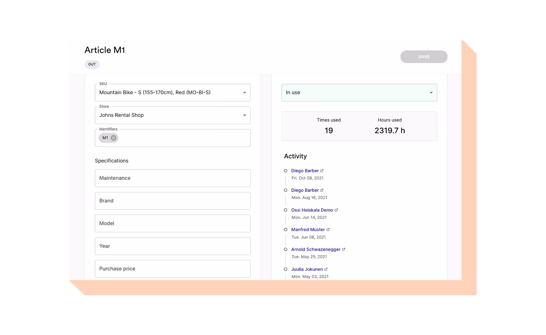
Task: Remove the M1 identifier chip
Action: (113, 138)
